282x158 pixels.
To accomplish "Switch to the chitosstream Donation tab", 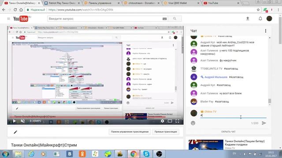I will pos(142,3).
